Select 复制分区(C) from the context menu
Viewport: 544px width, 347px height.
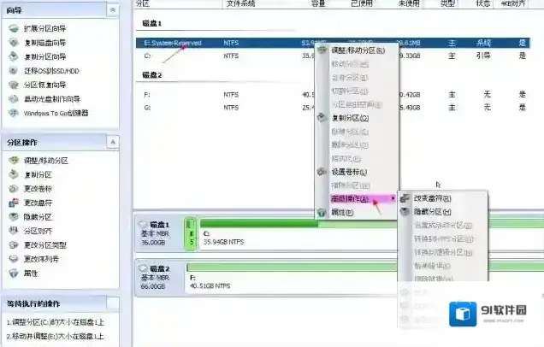tap(350, 118)
